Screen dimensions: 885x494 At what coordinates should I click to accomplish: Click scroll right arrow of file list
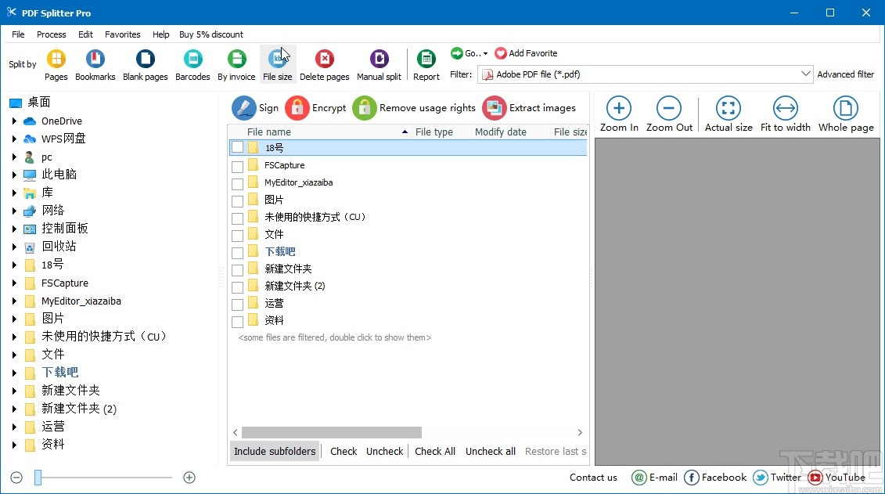click(x=580, y=432)
